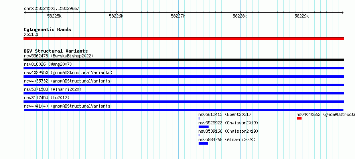Image resolution: width=355 pixels, height=159 pixels.
Task: Open the nsv5562478 (ByrskaBishop2022) label
Action: click(59, 56)
